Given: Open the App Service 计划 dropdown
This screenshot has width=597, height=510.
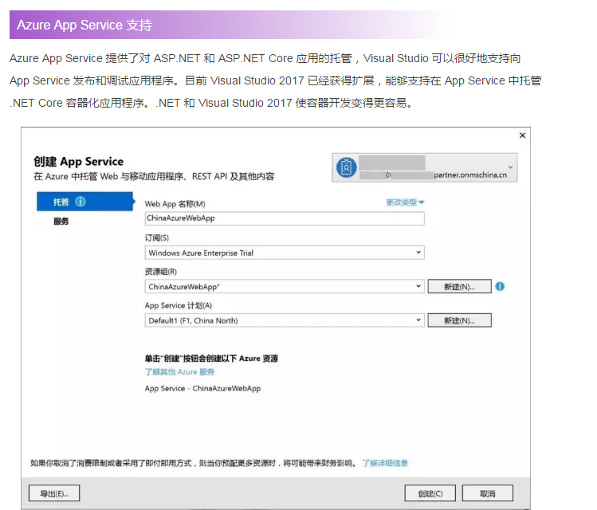Looking at the screenshot, I should [x=285, y=320].
